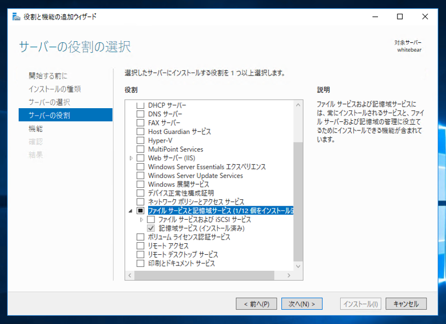Expand the Web サーバー (IIS) tree node
This screenshot has width=446, height=324.
131,158
